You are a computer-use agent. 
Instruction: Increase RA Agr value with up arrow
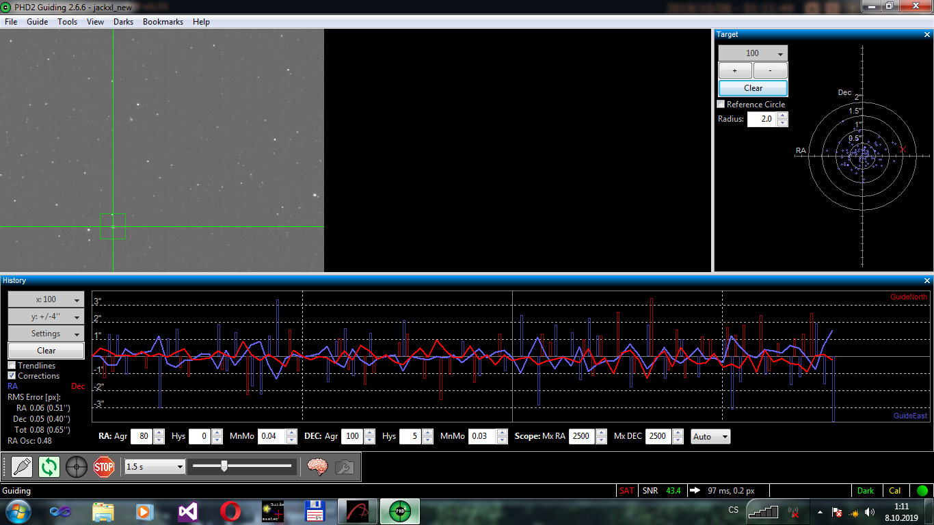[x=159, y=433]
